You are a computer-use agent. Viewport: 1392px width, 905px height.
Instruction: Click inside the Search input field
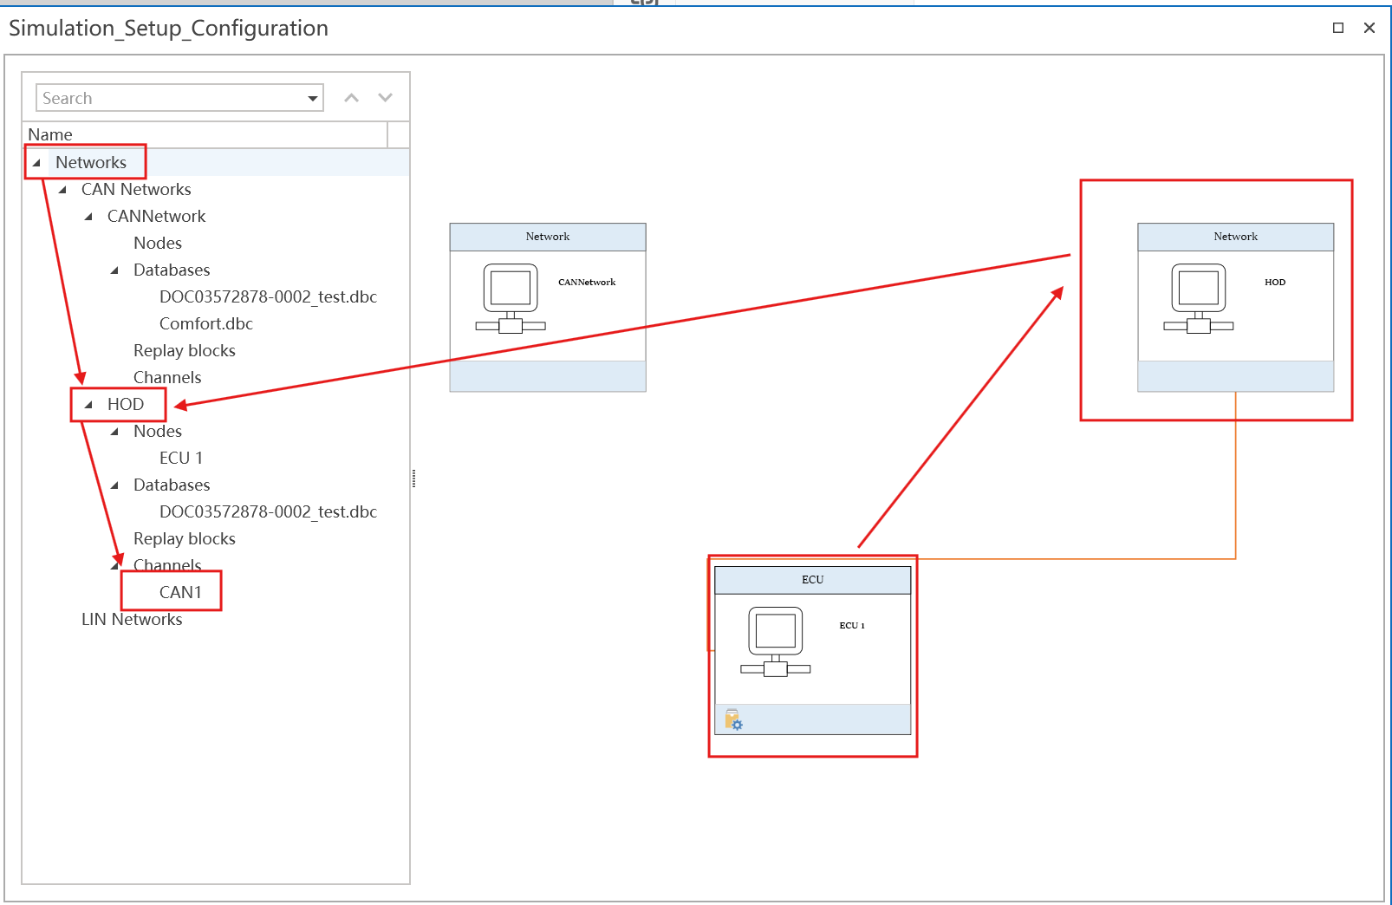point(169,99)
